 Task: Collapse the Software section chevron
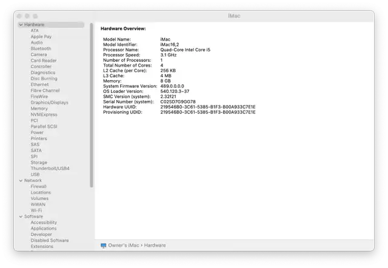tap(21, 216)
